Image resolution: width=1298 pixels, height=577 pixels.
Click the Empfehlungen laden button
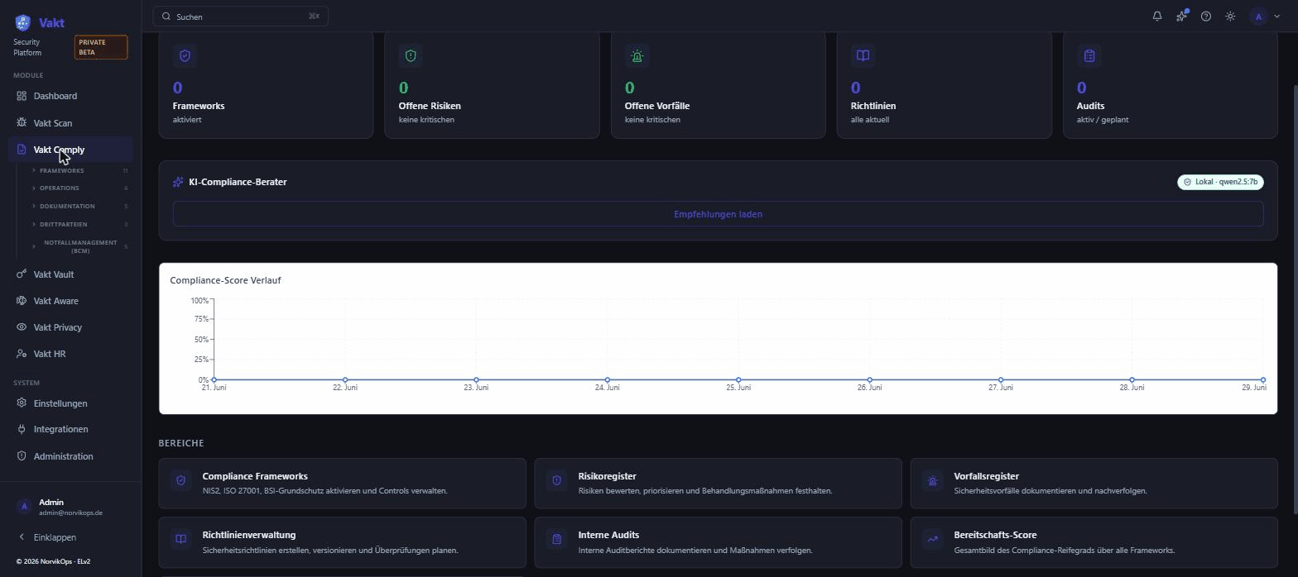(x=718, y=214)
